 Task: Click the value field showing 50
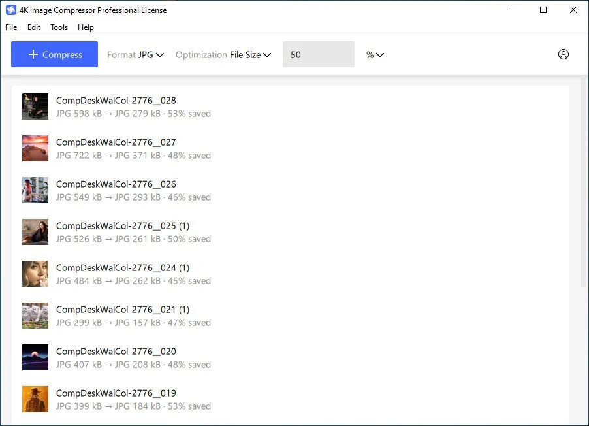pyautogui.click(x=319, y=54)
